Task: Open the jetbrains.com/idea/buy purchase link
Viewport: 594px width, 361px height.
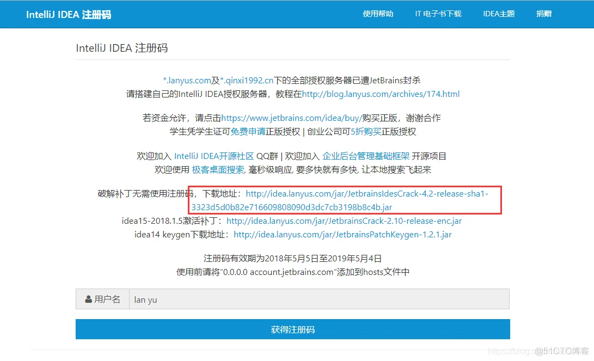Action: pos(291,118)
